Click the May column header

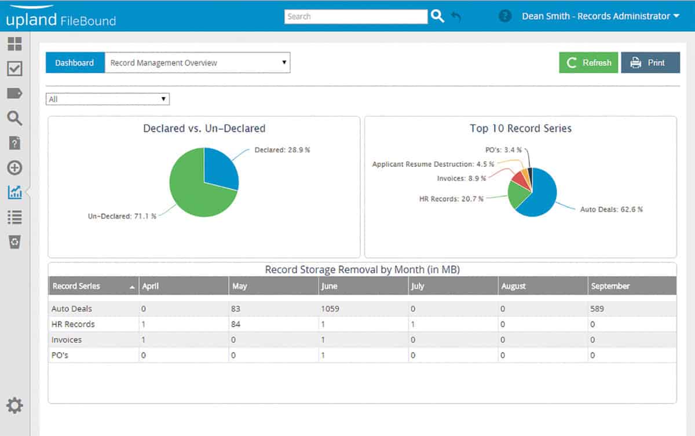(x=273, y=286)
